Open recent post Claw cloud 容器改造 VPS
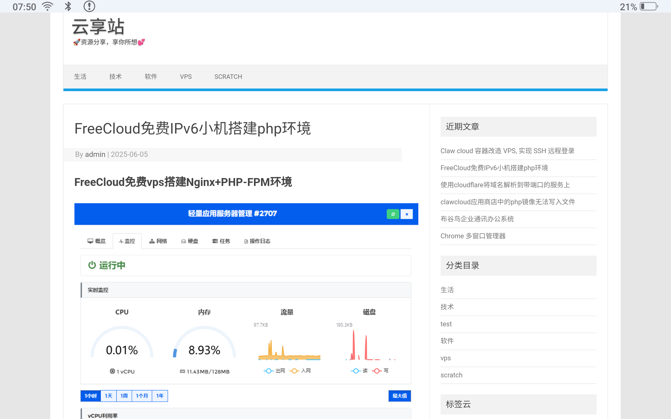 [x=507, y=151]
